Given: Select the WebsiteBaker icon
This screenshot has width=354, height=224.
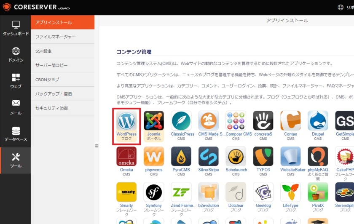Looking at the screenshot, I should pyautogui.click(x=290, y=156).
